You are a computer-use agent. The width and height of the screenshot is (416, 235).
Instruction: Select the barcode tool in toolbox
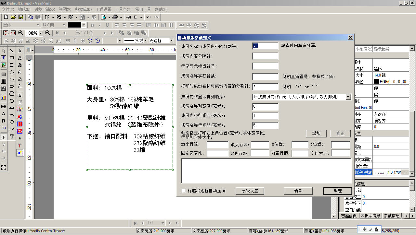click(x=4, y=81)
